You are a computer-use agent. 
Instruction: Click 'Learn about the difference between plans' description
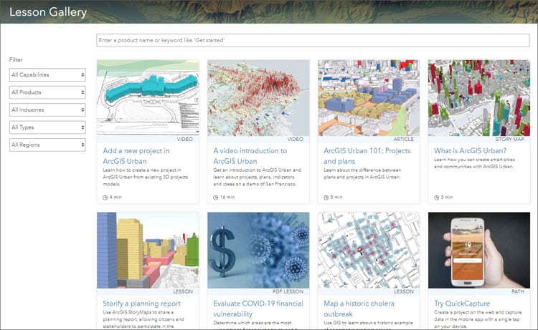point(362,173)
